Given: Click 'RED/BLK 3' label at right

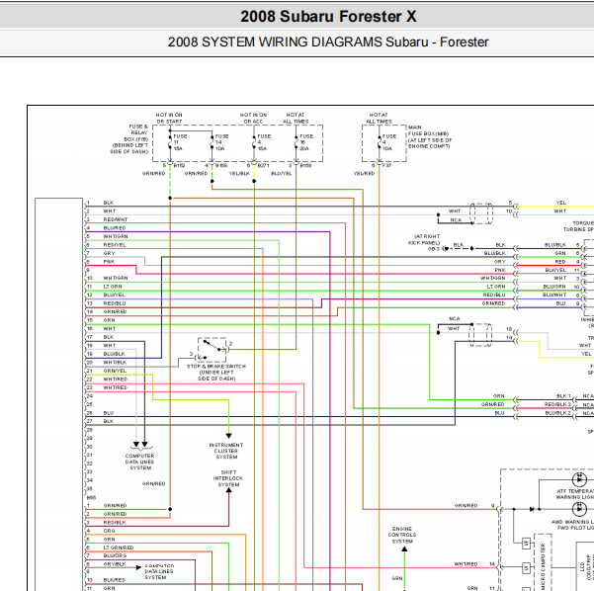Looking at the screenshot, I should coord(557,404).
